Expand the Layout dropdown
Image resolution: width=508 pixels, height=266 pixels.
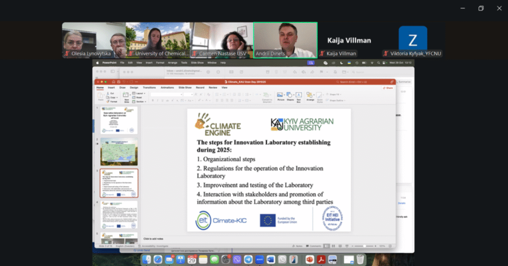point(139,93)
